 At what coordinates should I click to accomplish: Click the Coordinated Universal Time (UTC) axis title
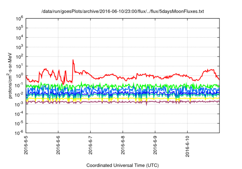click(x=123, y=166)
